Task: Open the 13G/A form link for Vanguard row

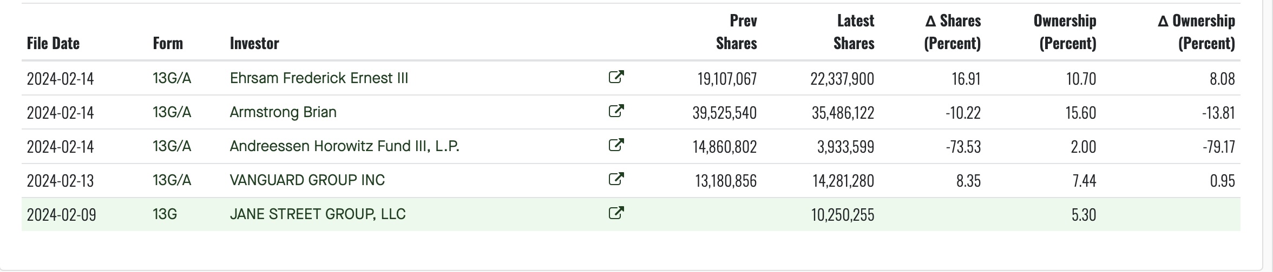Action: pos(172,180)
